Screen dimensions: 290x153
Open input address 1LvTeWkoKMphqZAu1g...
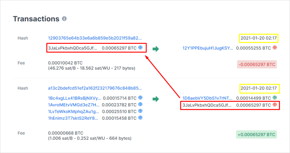coord(74,111)
